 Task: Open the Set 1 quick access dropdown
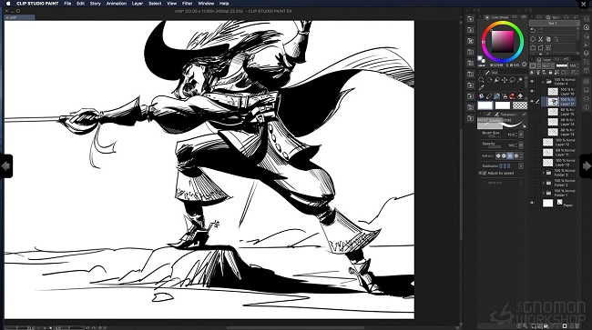pyautogui.click(x=554, y=24)
